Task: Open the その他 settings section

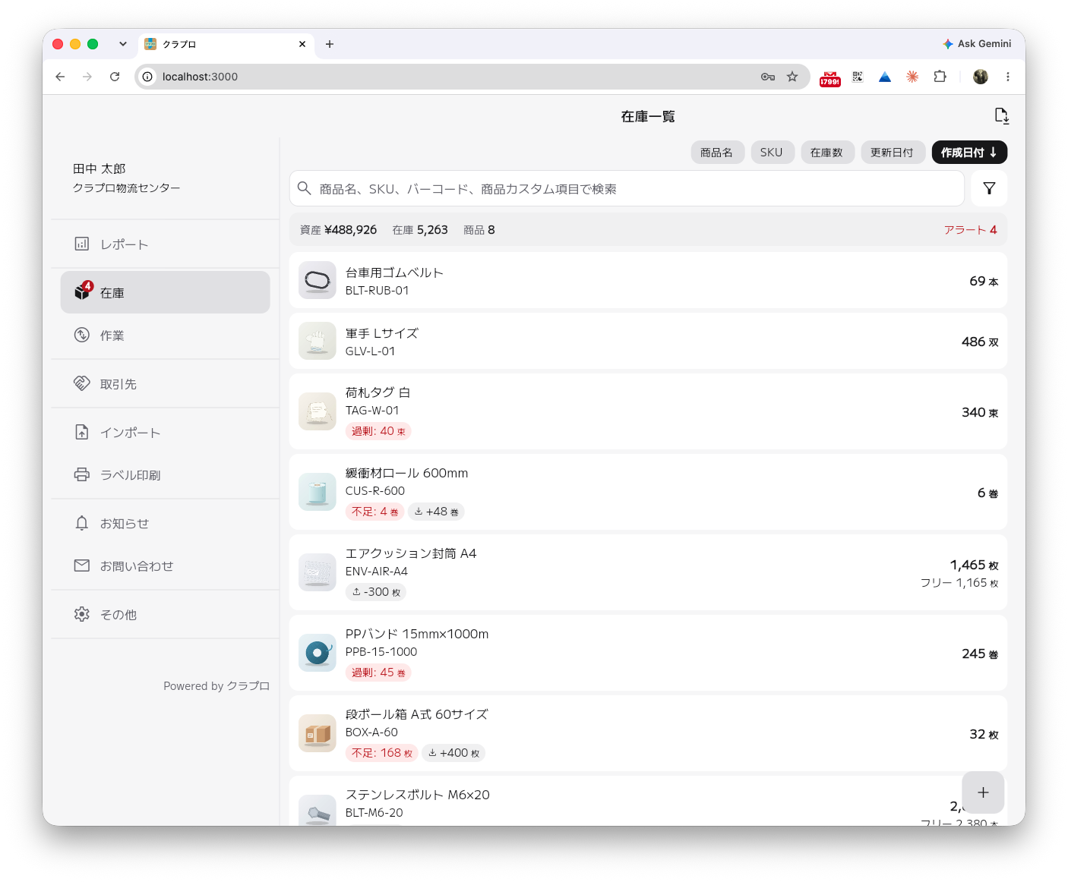Action: click(x=165, y=615)
